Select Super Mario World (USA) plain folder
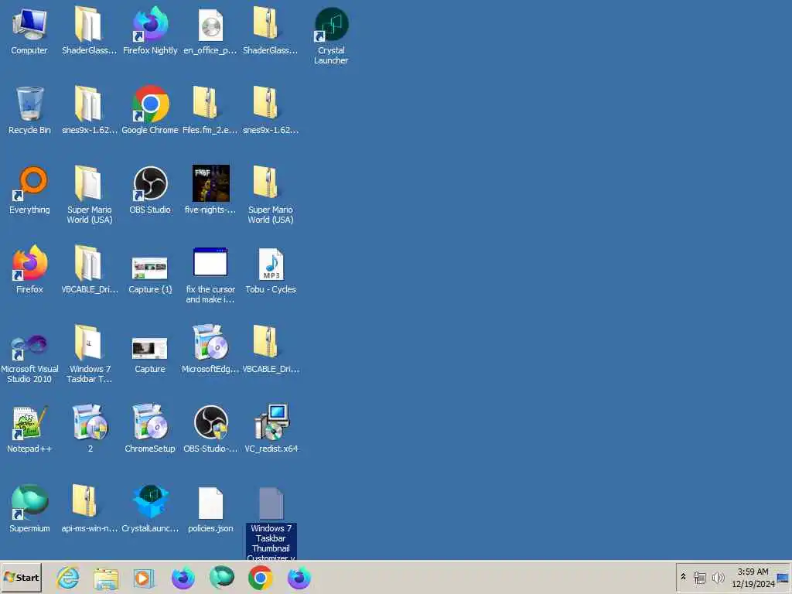The image size is (792, 594). point(90,194)
